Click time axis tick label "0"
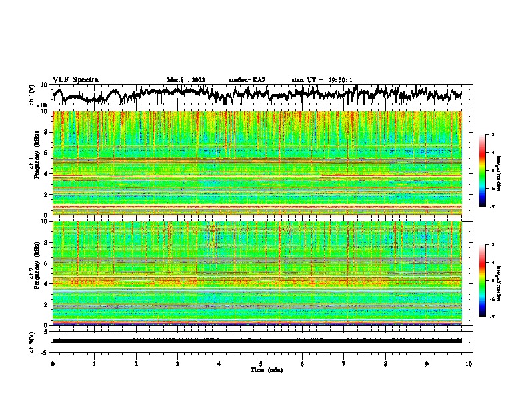 (x=53, y=364)
